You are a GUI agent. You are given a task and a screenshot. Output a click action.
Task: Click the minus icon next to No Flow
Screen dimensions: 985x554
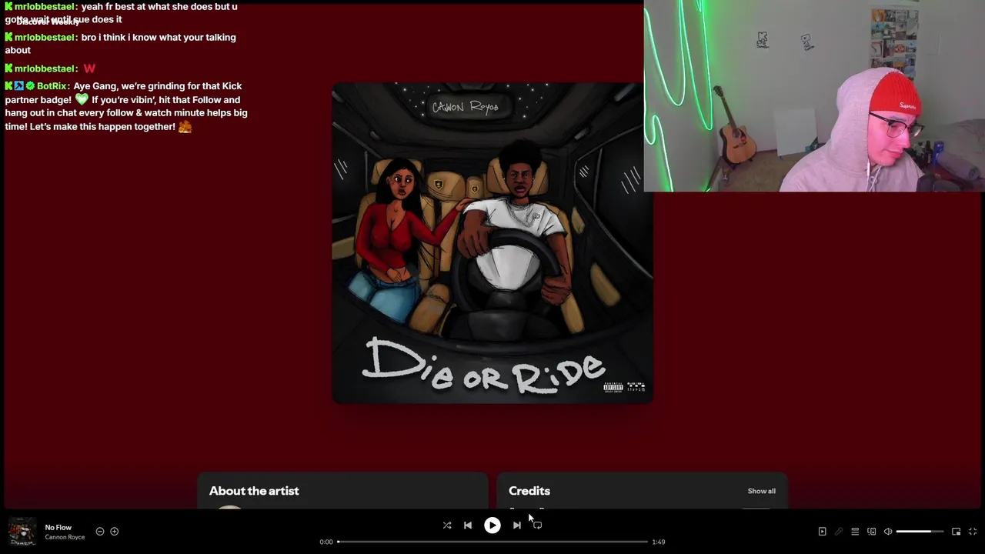tap(100, 531)
